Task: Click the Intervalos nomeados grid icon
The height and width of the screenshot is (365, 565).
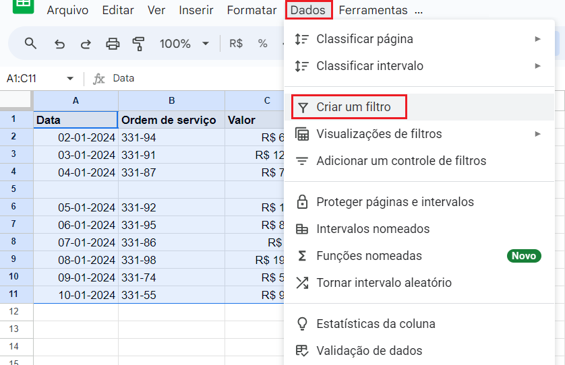Action: tap(302, 229)
